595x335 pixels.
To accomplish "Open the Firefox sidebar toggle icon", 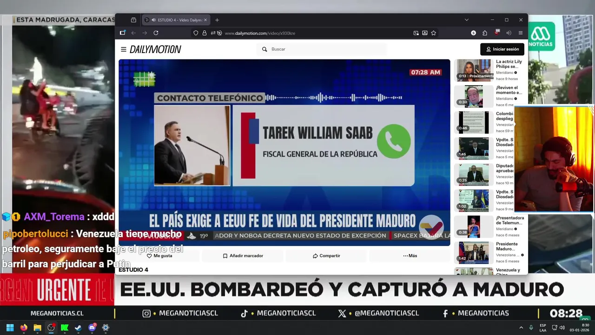I will 122,33.
